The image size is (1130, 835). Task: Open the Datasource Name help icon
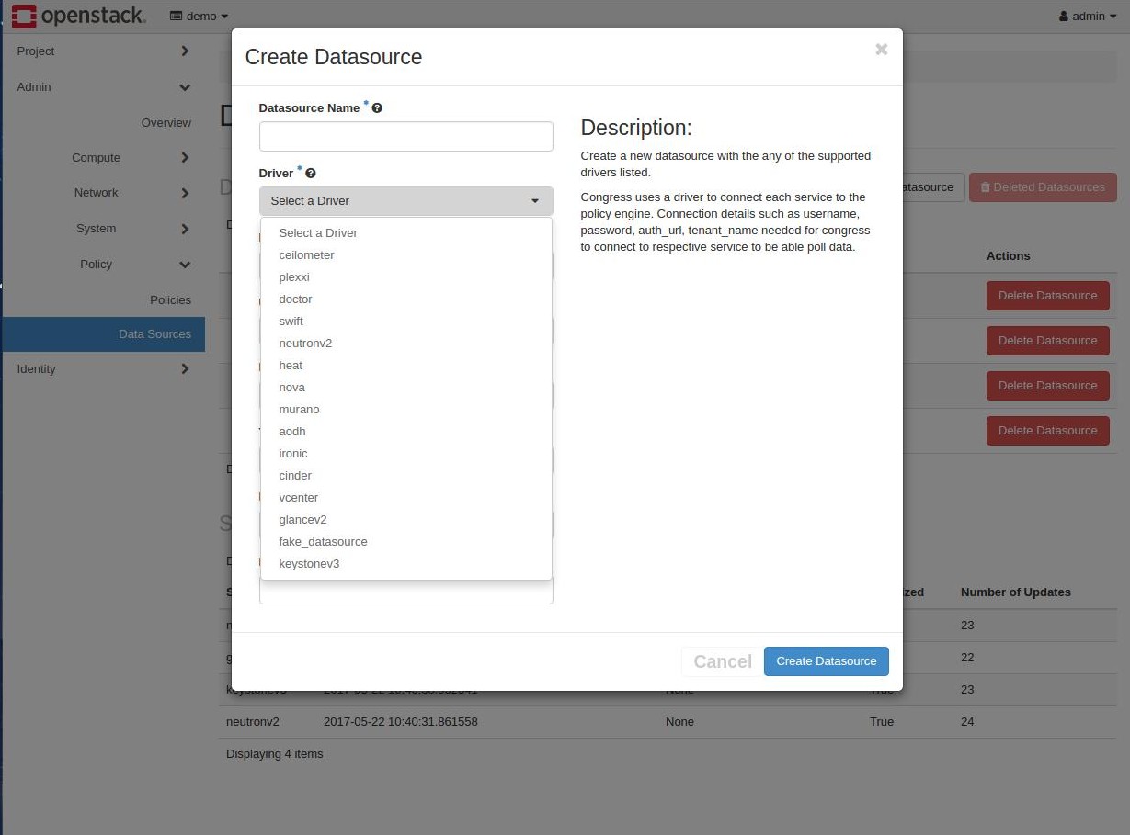(x=377, y=108)
